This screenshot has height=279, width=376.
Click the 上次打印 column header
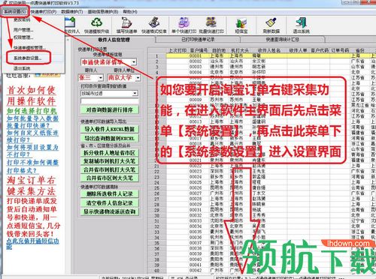coord(177,50)
